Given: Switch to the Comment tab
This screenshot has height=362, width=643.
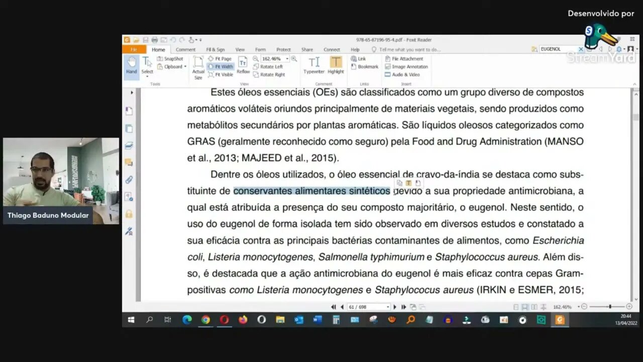Looking at the screenshot, I should (185, 49).
